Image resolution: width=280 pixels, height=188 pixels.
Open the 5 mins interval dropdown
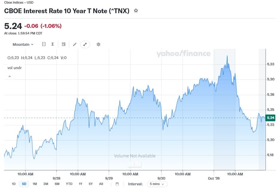(x=157, y=184)
